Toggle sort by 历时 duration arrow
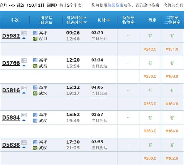The height and width of the screenshot is (165, 184). point(108,20)
